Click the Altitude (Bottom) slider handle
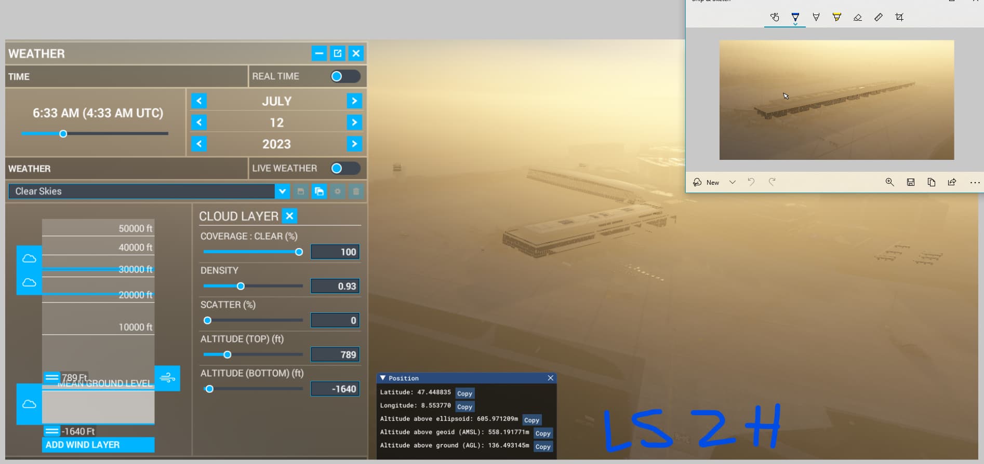The image size is (984, 464). click(209, 389)
